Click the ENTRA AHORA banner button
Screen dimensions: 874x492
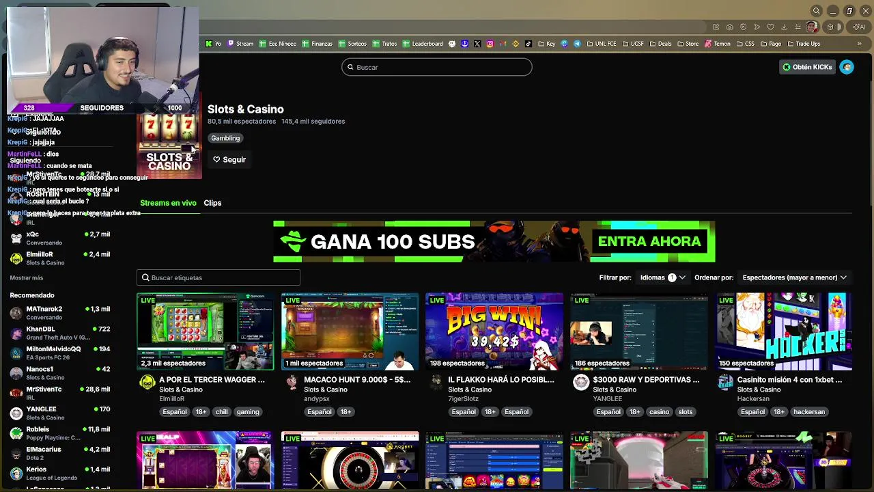click(x=649, y=241)
